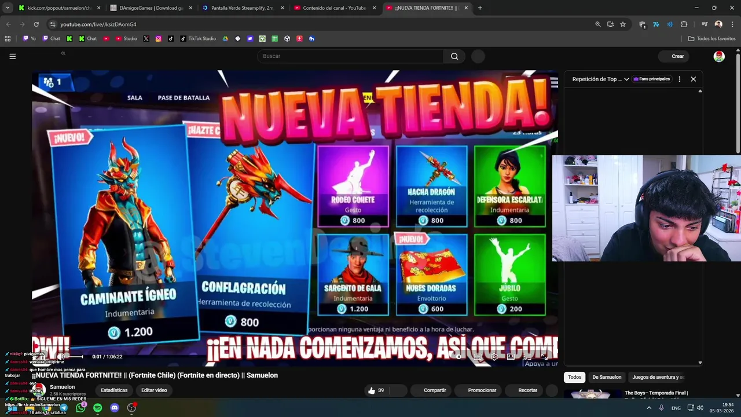Mute the video using the volume icon

[x=61, y=357]
